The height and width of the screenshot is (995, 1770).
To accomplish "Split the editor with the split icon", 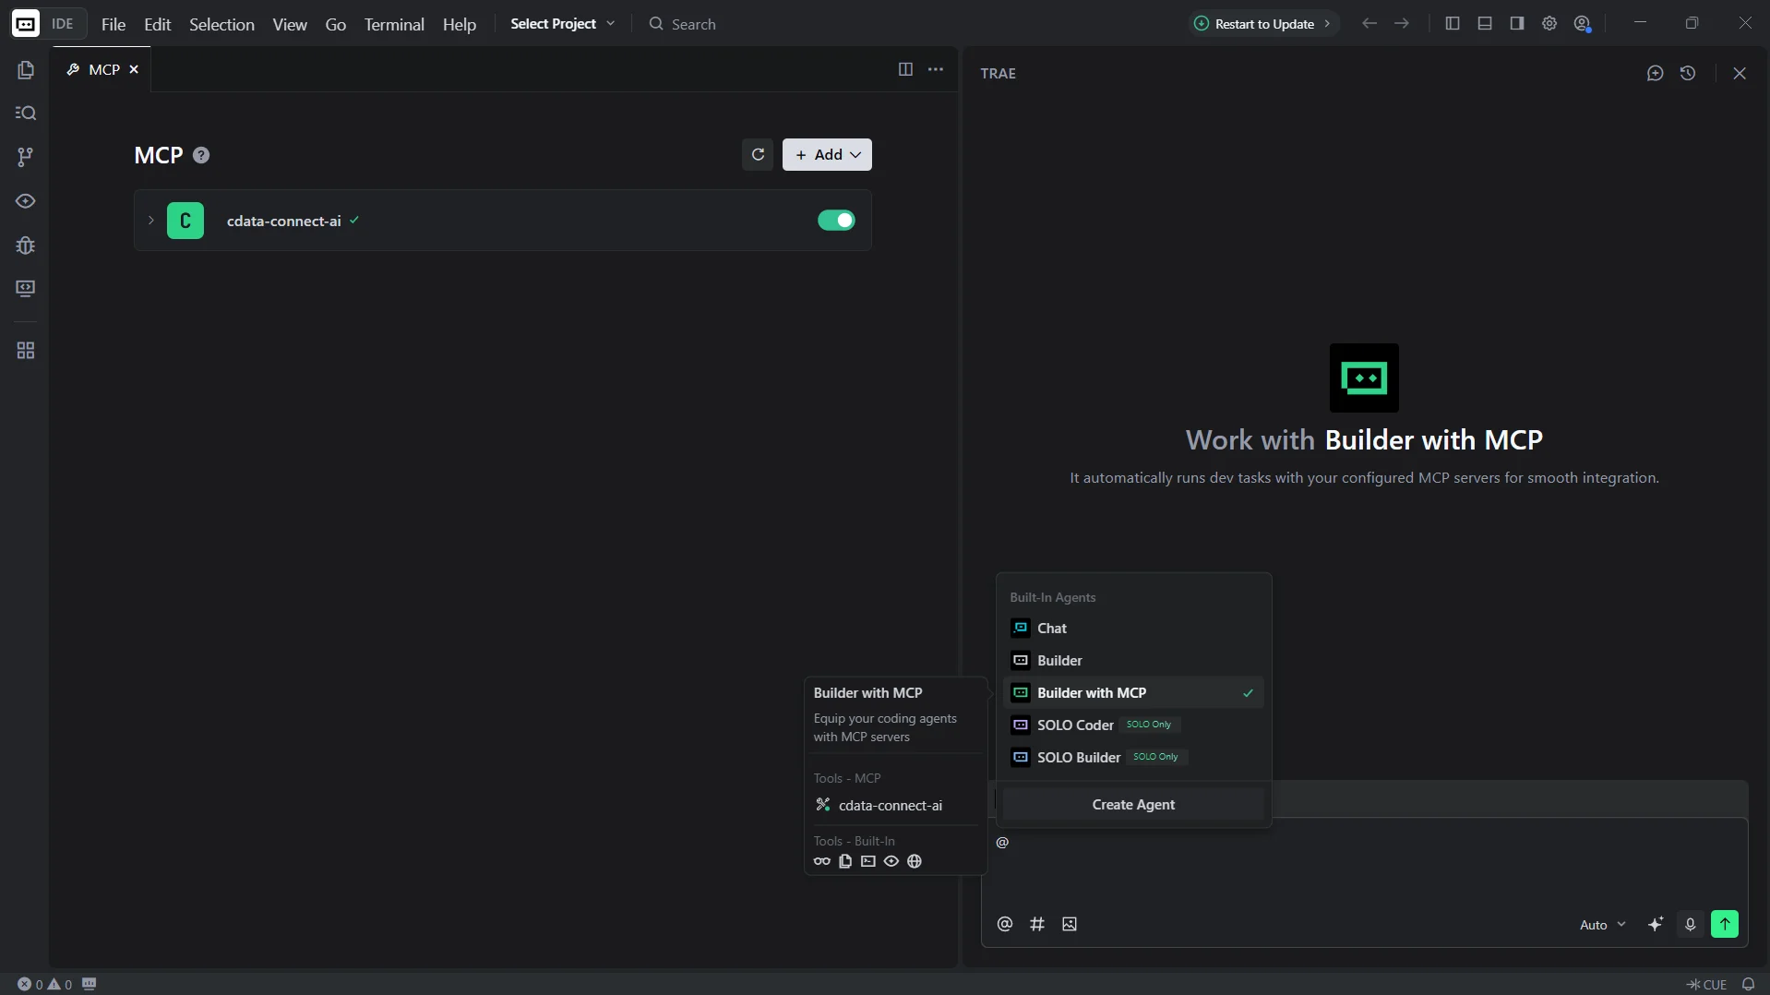I will 905,69.
